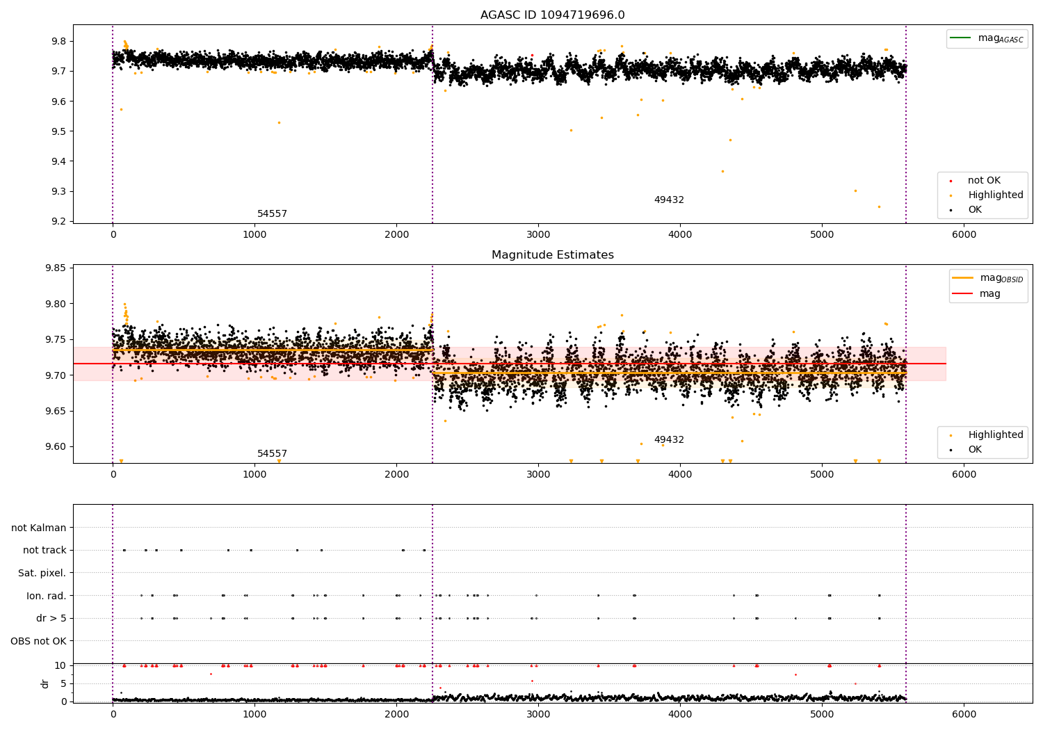Click the 'AGASC ID 1094719696.0' plot title

[552, 15]
